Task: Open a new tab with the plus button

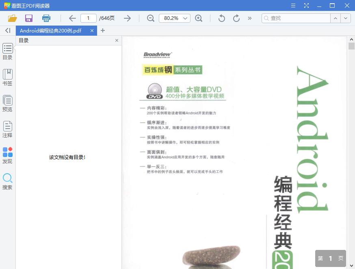Action: click(103, 30)
